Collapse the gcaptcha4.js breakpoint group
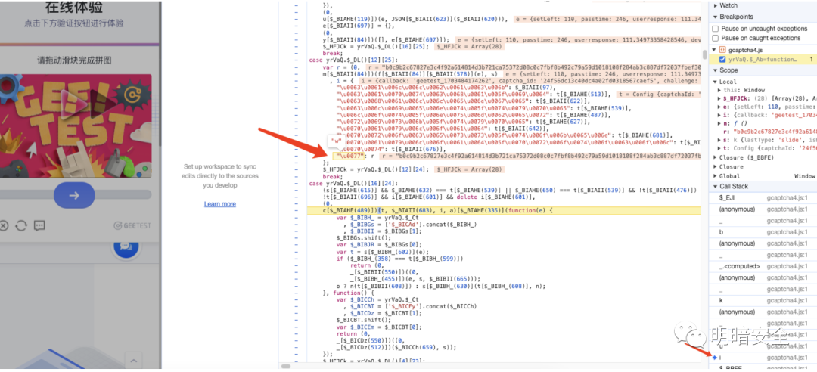This screenshot has height=372, width=817. (715, 49)
